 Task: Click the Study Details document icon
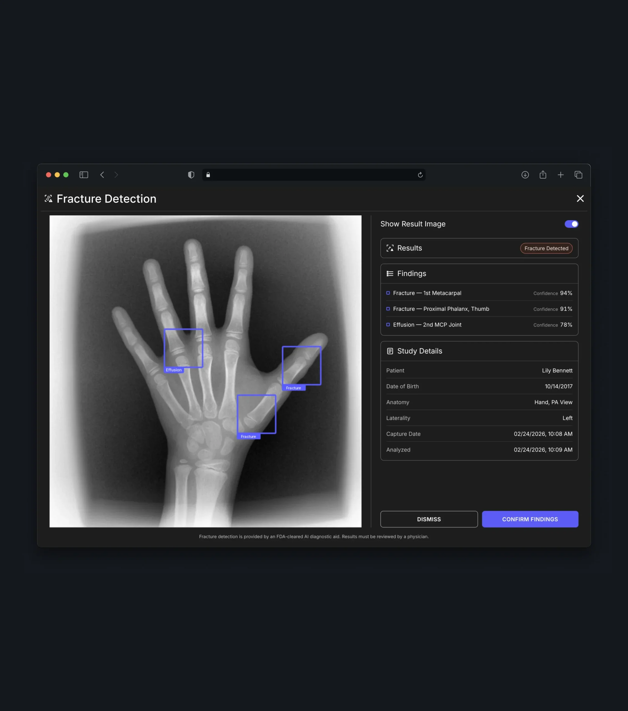(x=390, y=351)
